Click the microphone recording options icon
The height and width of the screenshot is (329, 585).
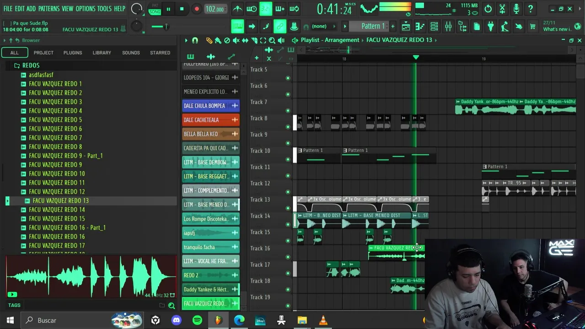[516, 9]
